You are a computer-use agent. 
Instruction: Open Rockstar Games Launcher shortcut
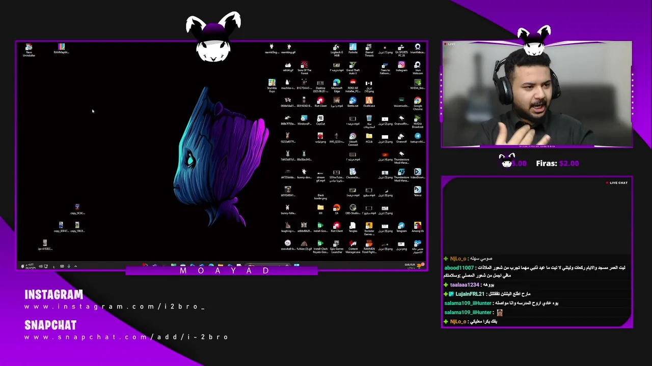click(x=369, y=228)
